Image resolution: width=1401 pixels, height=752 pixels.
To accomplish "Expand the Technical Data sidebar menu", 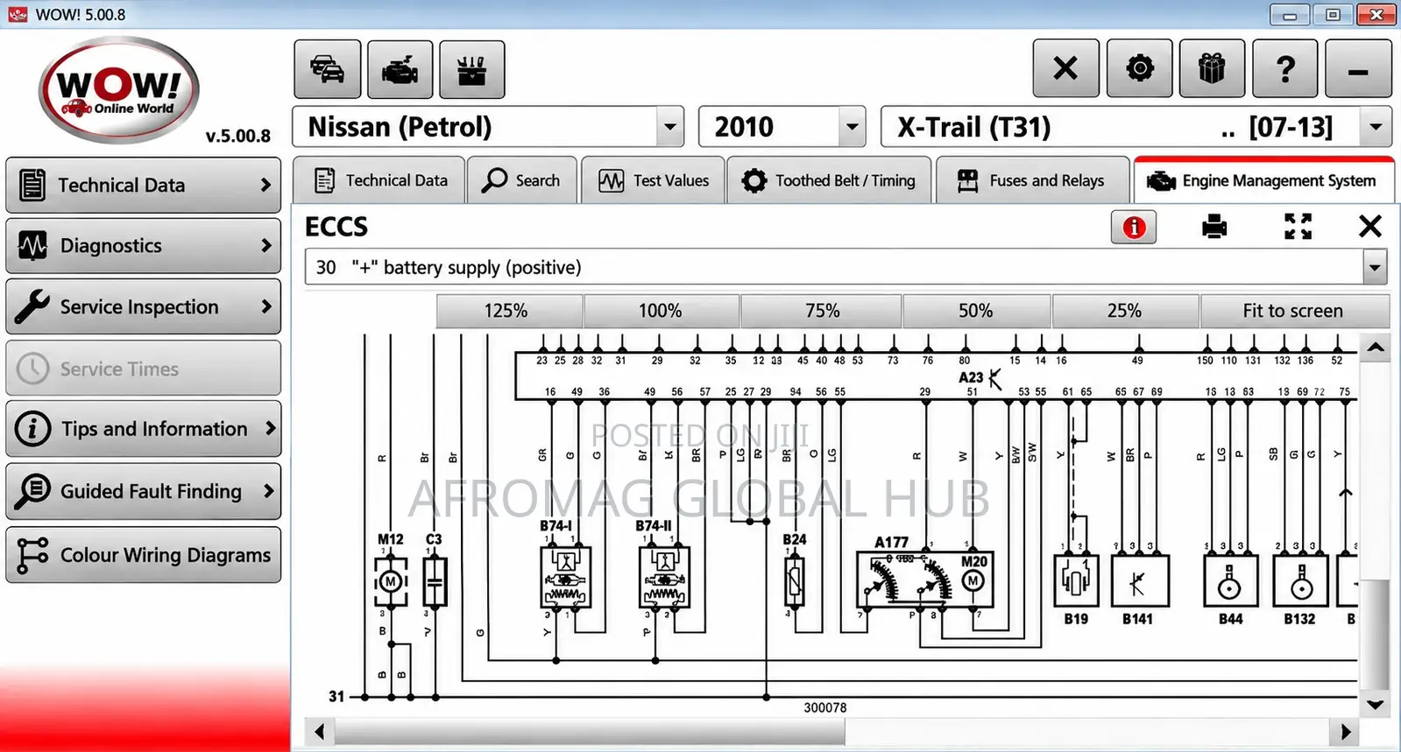I will [143, 186].
